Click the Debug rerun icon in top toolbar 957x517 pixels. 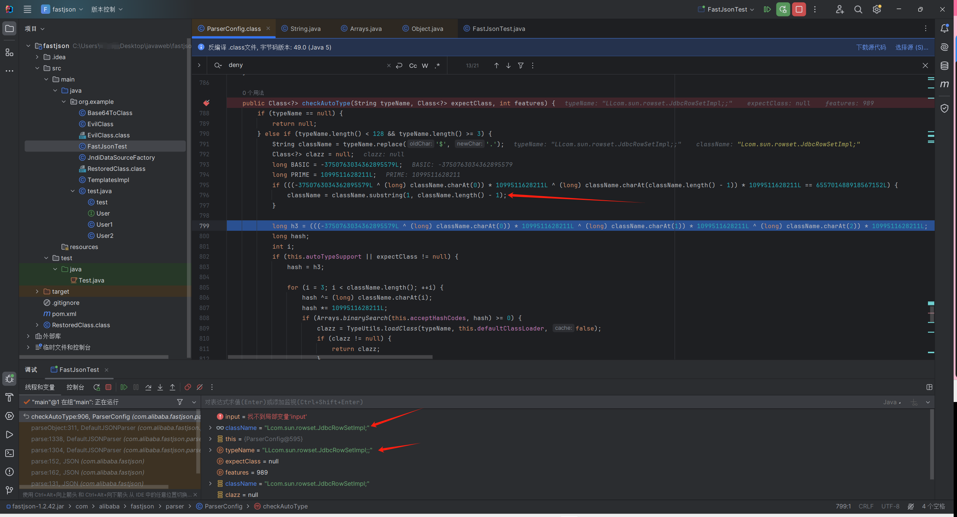pos(783,9)
